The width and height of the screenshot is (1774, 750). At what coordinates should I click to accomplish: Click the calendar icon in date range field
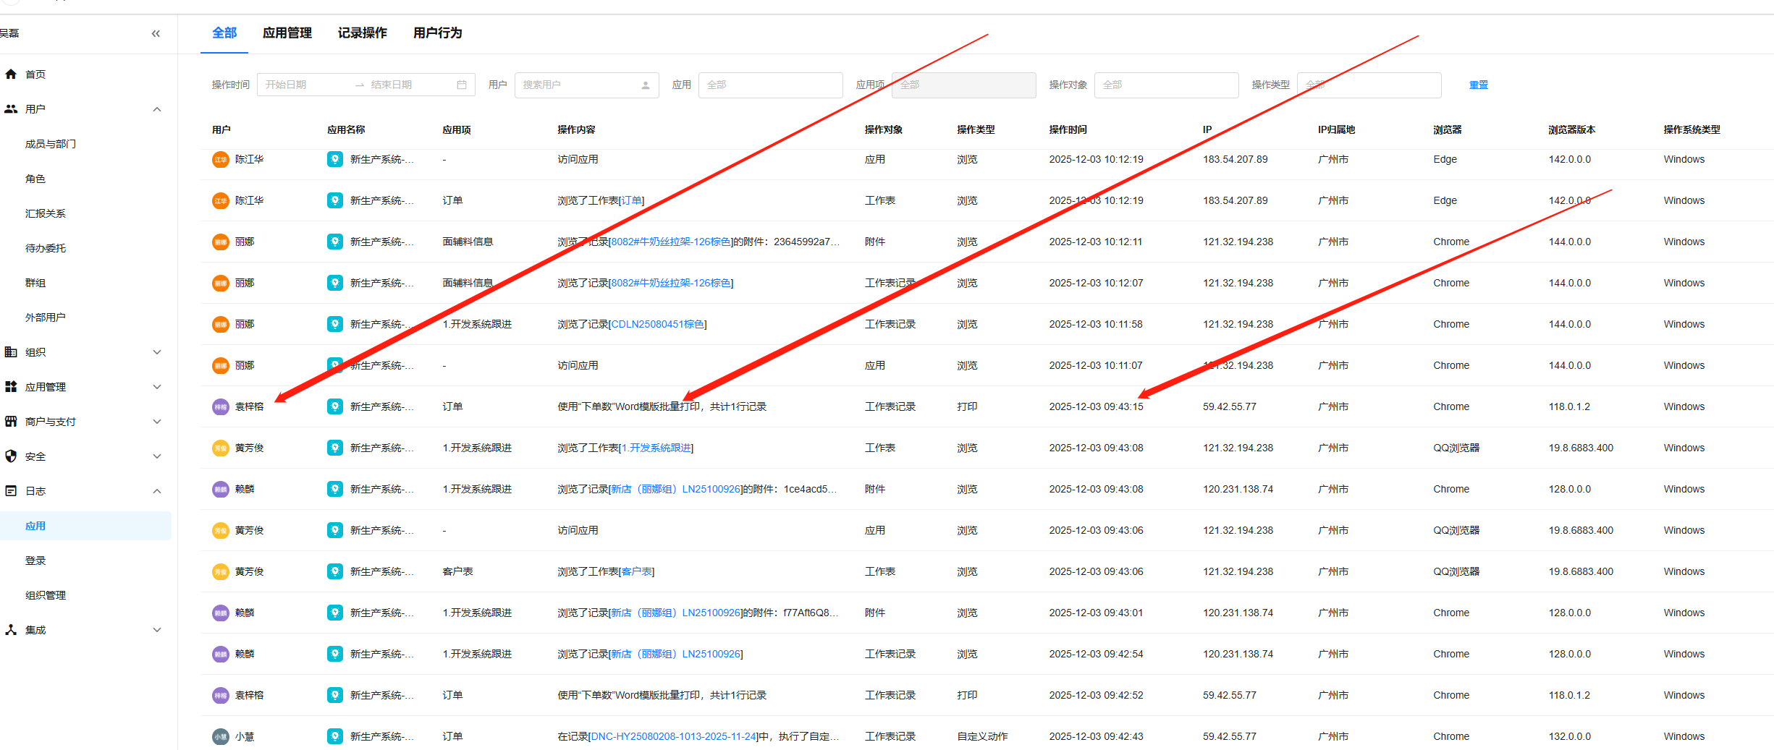(462, 85)
